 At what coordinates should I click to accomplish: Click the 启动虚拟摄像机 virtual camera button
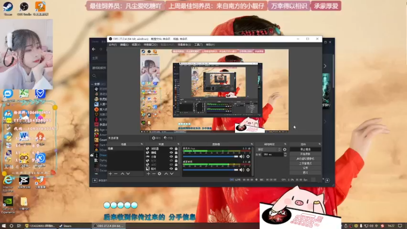(x=305, y=159)
